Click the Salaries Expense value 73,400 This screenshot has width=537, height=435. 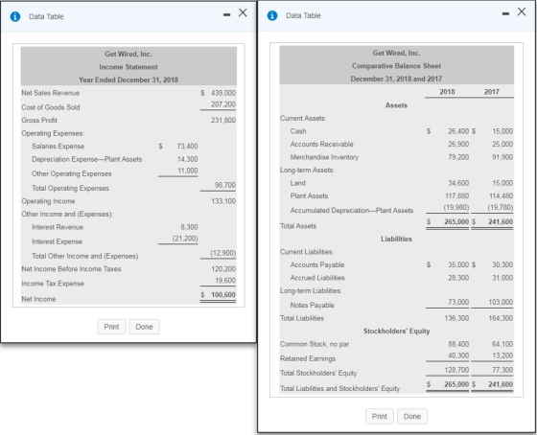tap(187, 147)
